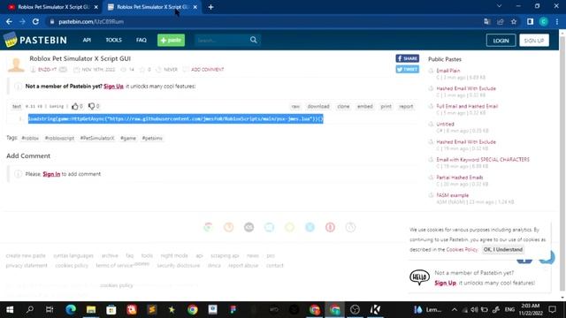Open Windows Start menu
This screenshot has height=318, width=566.
click(10, 309)
